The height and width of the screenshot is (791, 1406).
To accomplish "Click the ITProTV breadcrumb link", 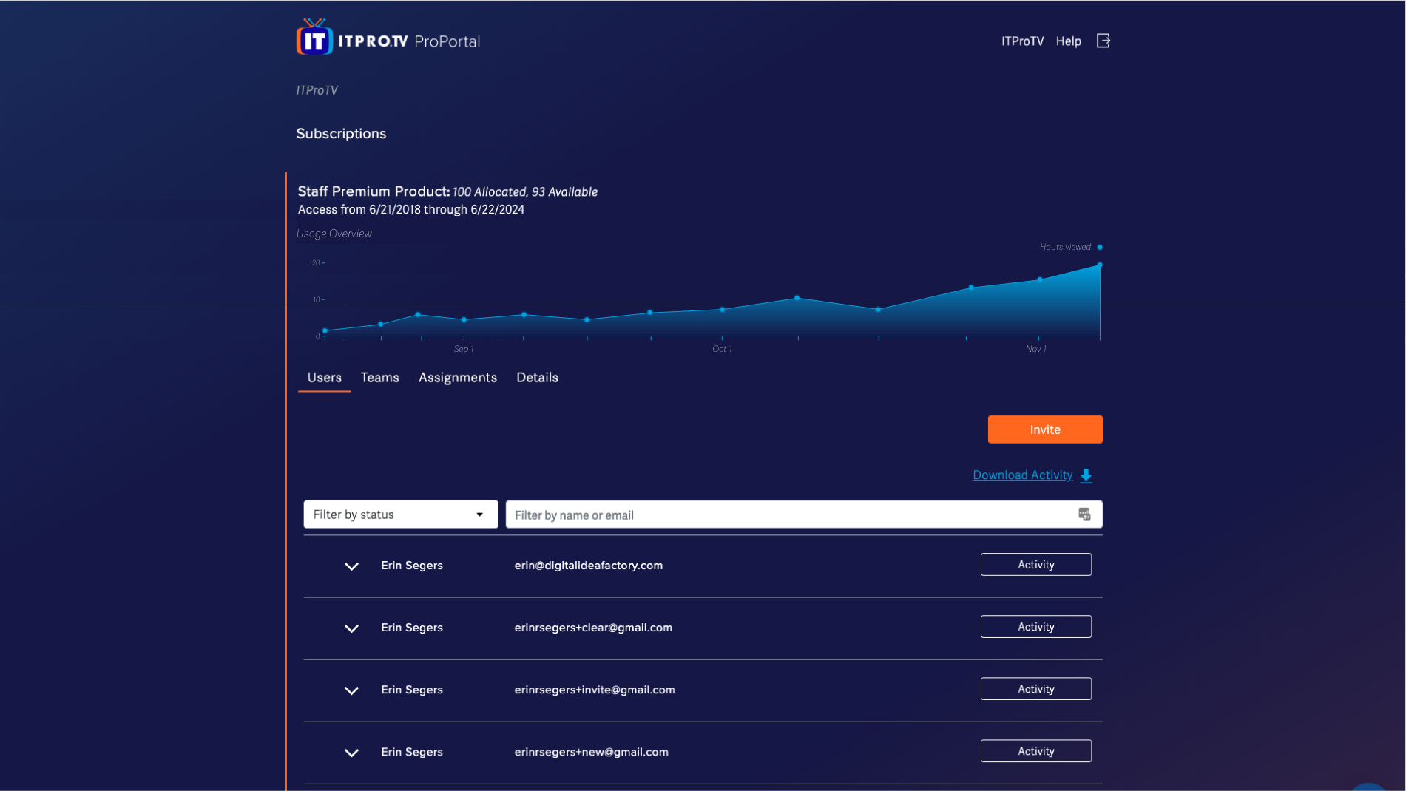I will [x=317, y=90].
